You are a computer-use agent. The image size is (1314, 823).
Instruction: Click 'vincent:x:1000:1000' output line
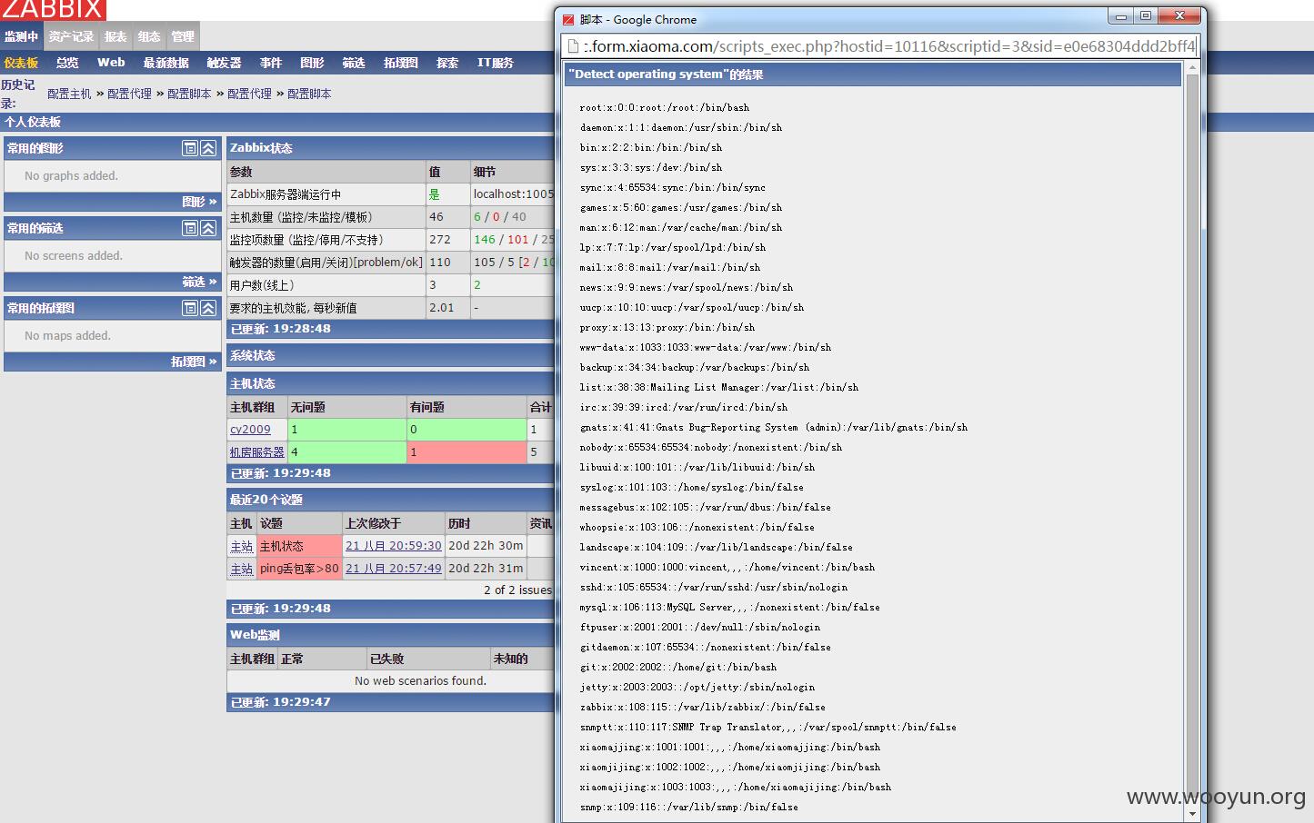pyautogui.click(x=727, y=567)
